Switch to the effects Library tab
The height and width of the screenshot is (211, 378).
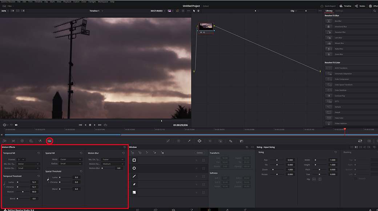pyautogui.click(x=329, y=11)
